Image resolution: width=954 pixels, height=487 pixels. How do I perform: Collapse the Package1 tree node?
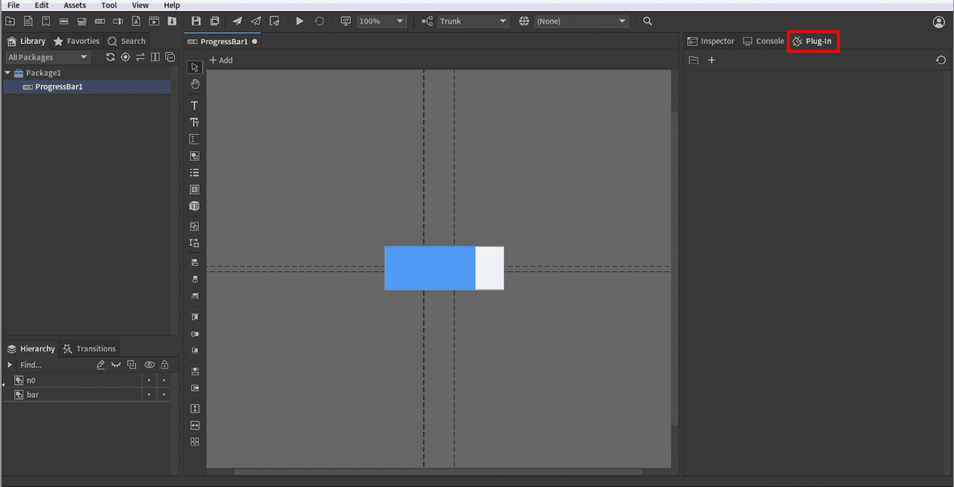8,73
